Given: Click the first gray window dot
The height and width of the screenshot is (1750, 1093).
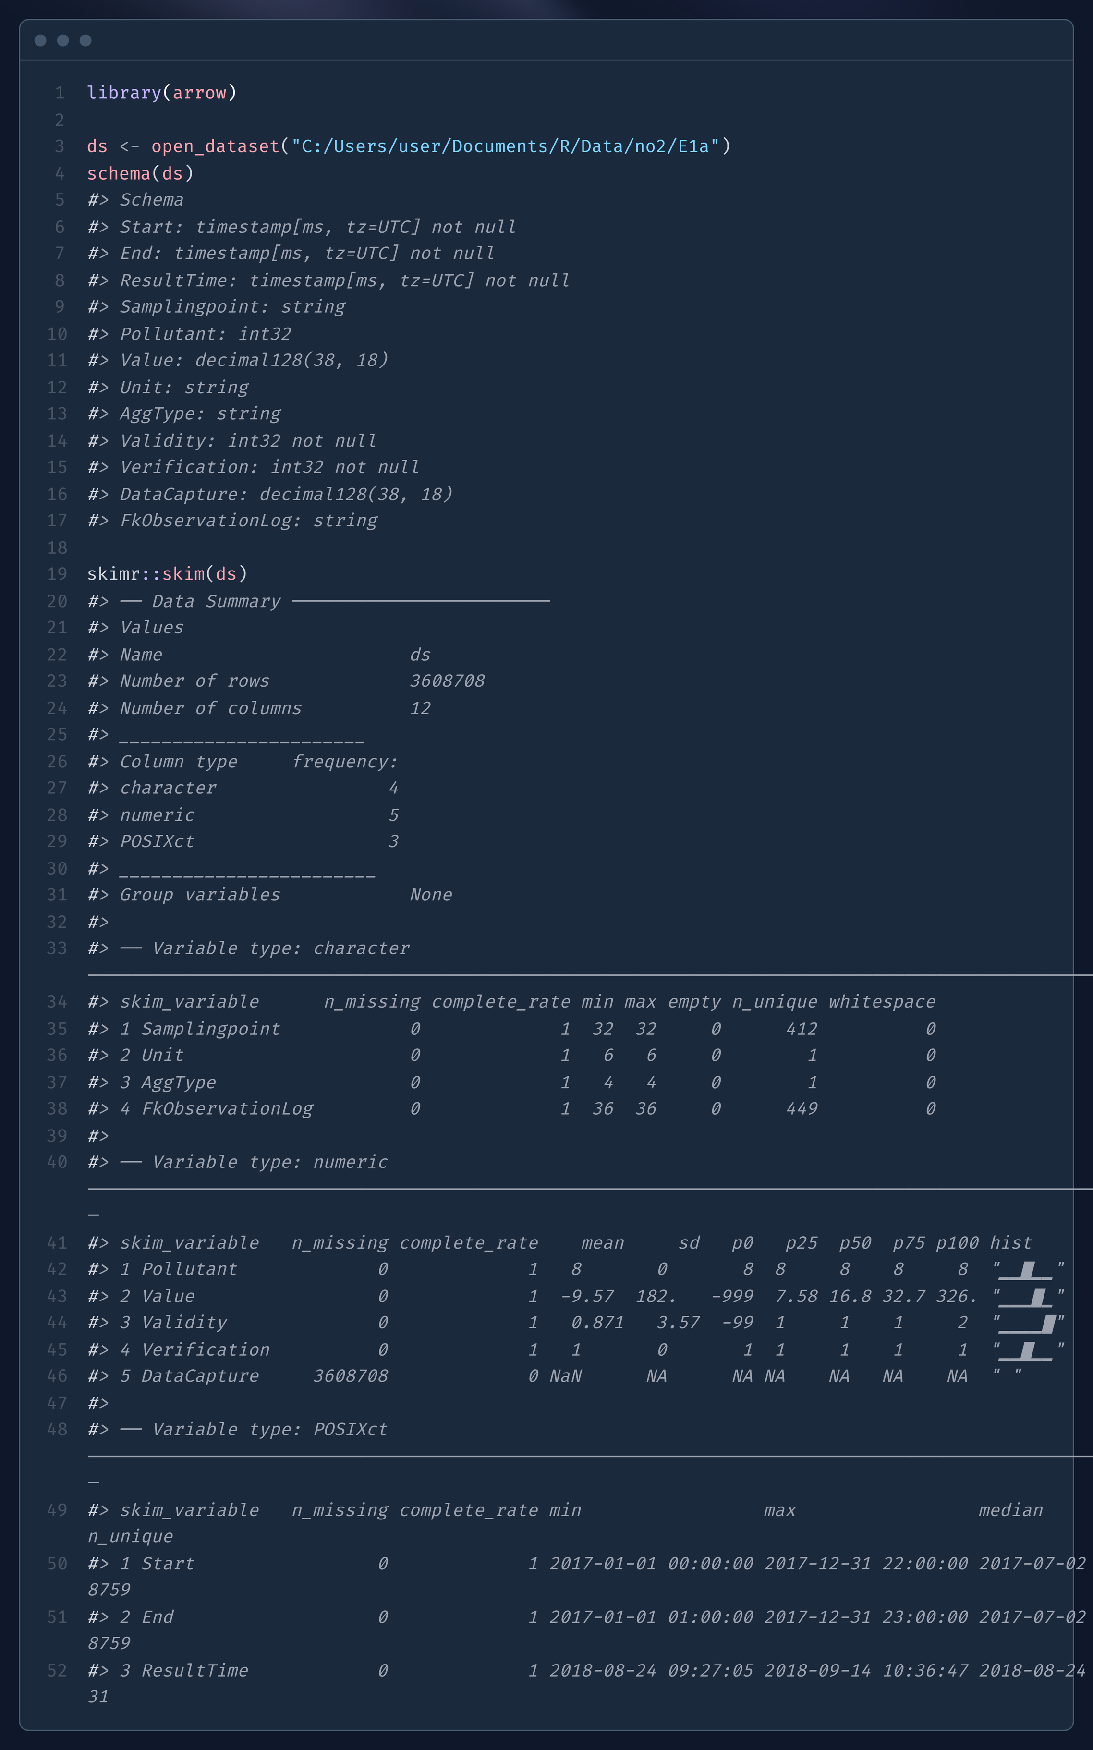Looking at the screenshot, I should [40, 40].
